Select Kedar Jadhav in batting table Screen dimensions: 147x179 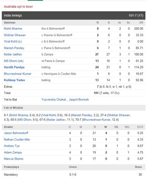(x=13, y=54)
